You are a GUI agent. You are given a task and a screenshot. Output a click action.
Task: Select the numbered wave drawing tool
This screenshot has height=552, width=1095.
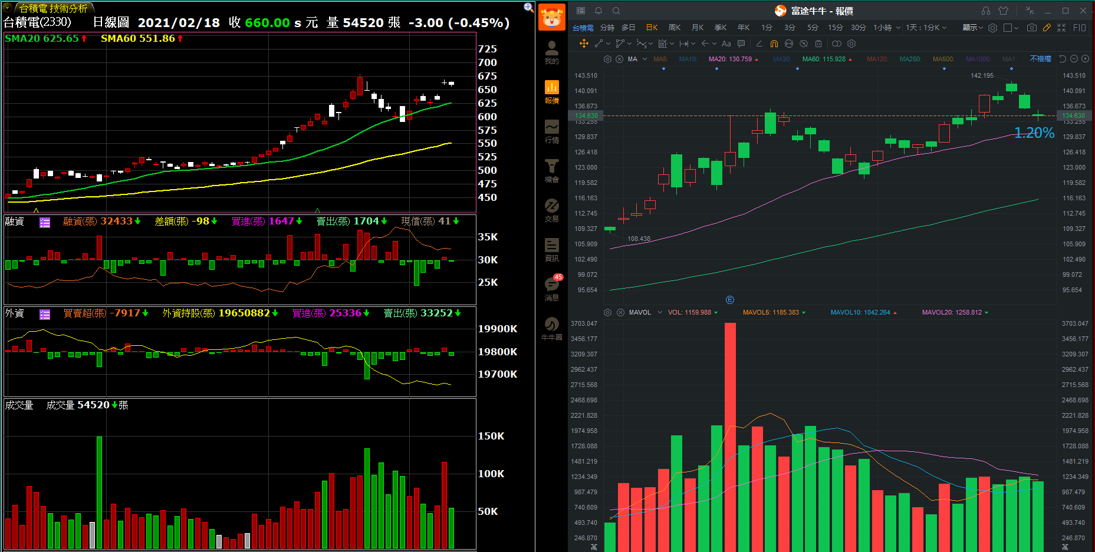pos(641,44)
